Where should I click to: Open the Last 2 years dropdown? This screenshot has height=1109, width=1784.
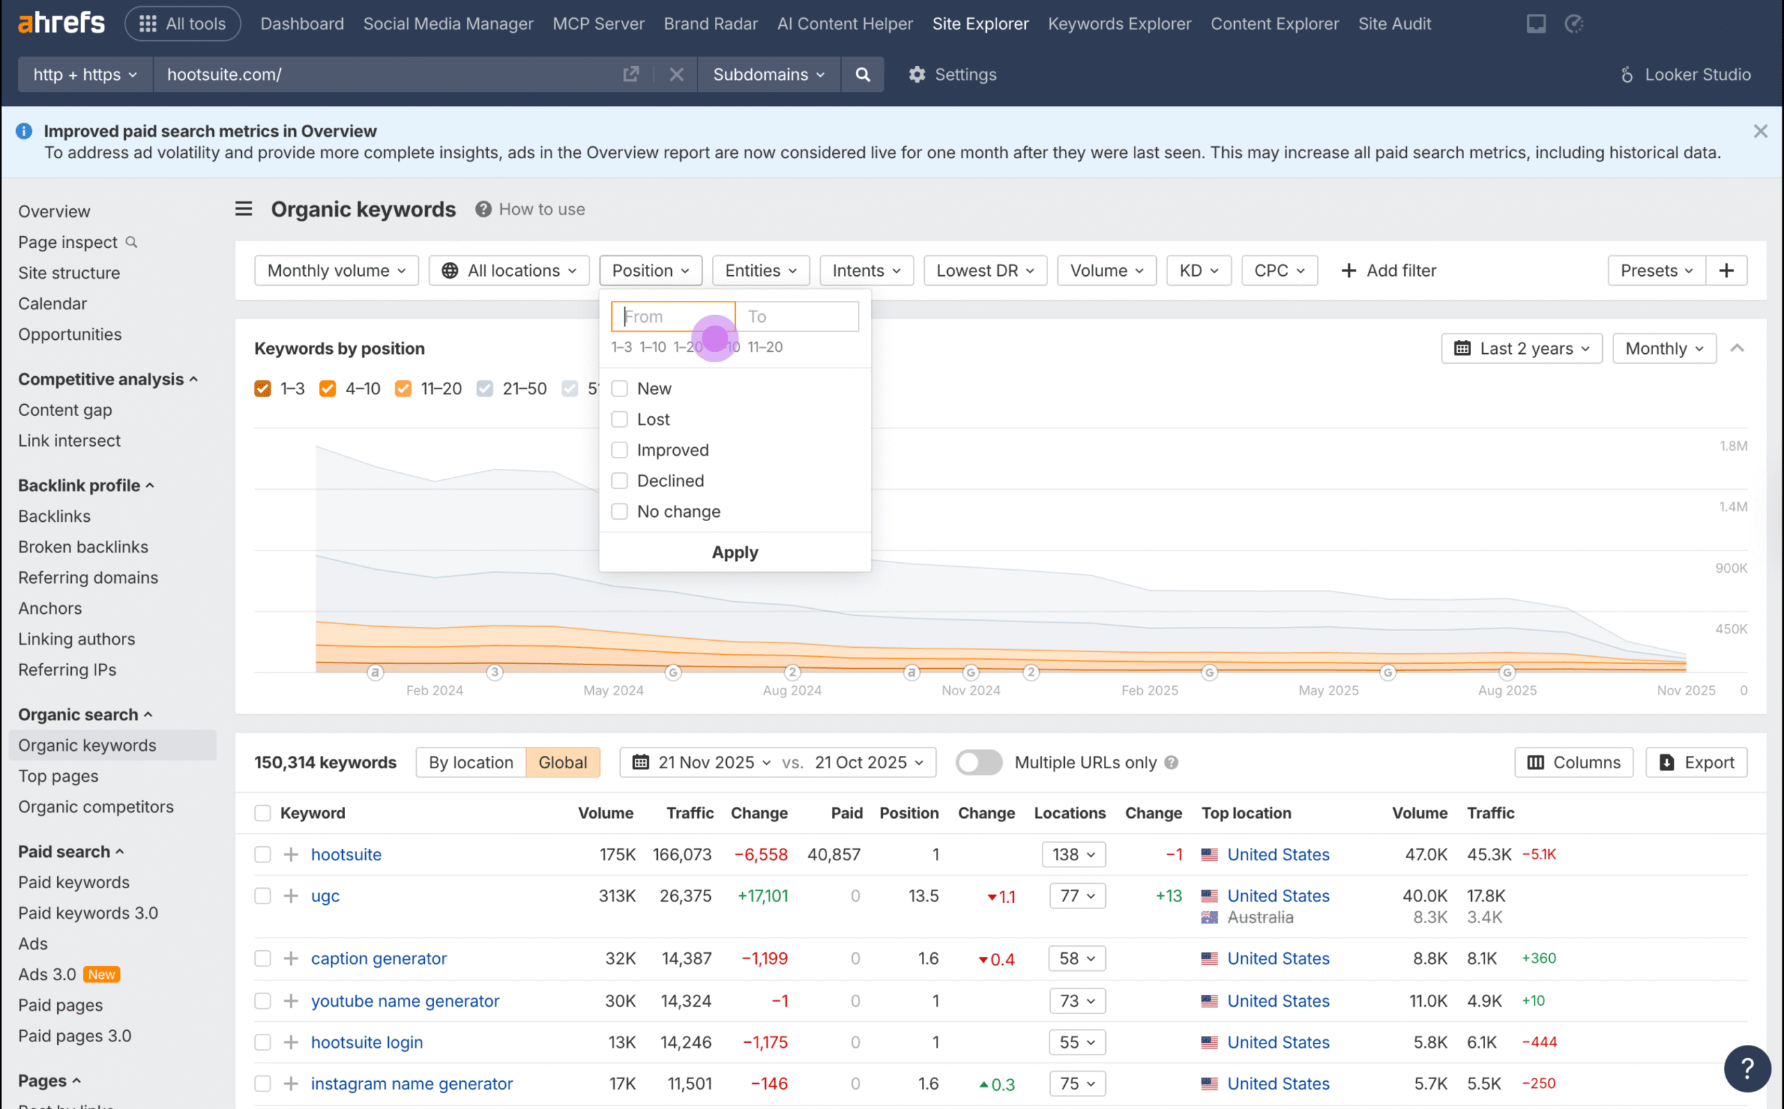coord(1521,348)
